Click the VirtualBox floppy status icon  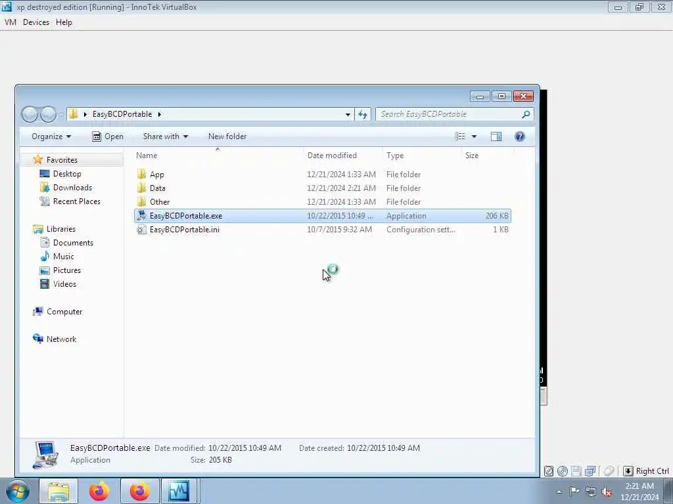[576, 471]
